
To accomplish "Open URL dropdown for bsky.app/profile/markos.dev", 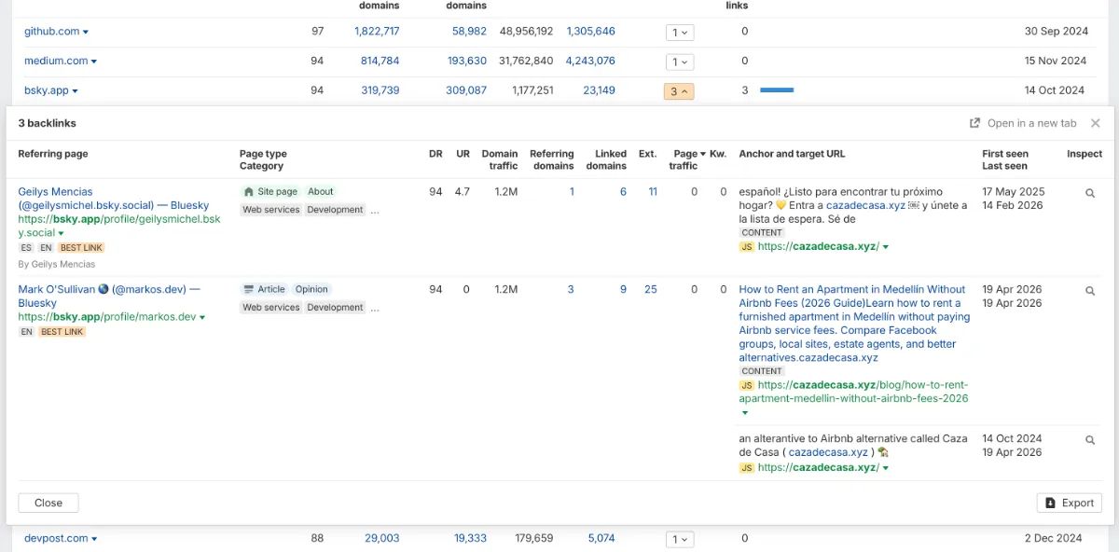I will tap(202, 318).
